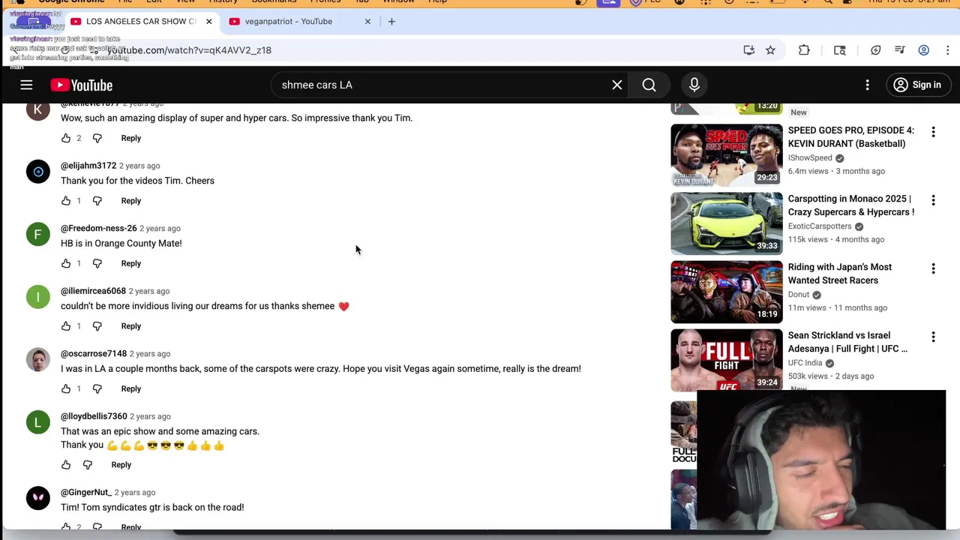Open the SPEED GOES PRO Kevin Durant thumbnail
960x540 pixels.
click(726, 155)
